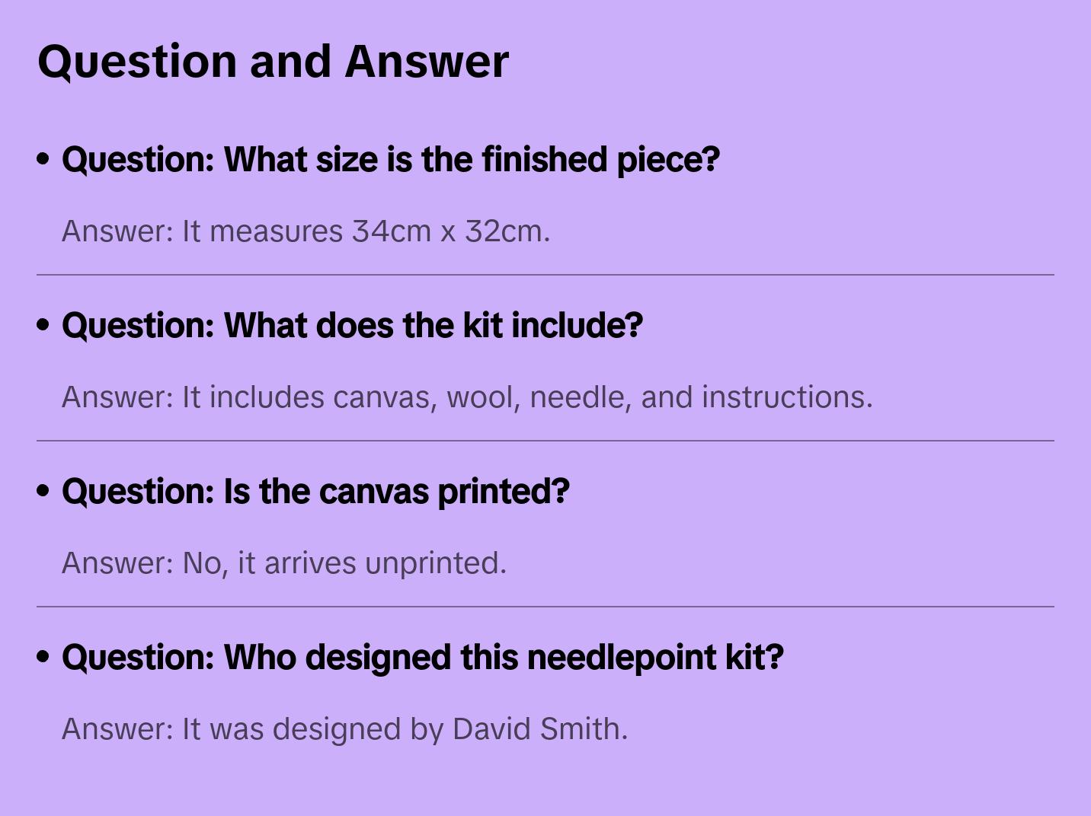
Task: Click the name "David Smith" in the answer
Action: (539, 729)
